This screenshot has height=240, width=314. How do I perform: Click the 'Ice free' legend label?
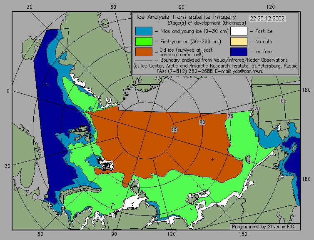263,52
